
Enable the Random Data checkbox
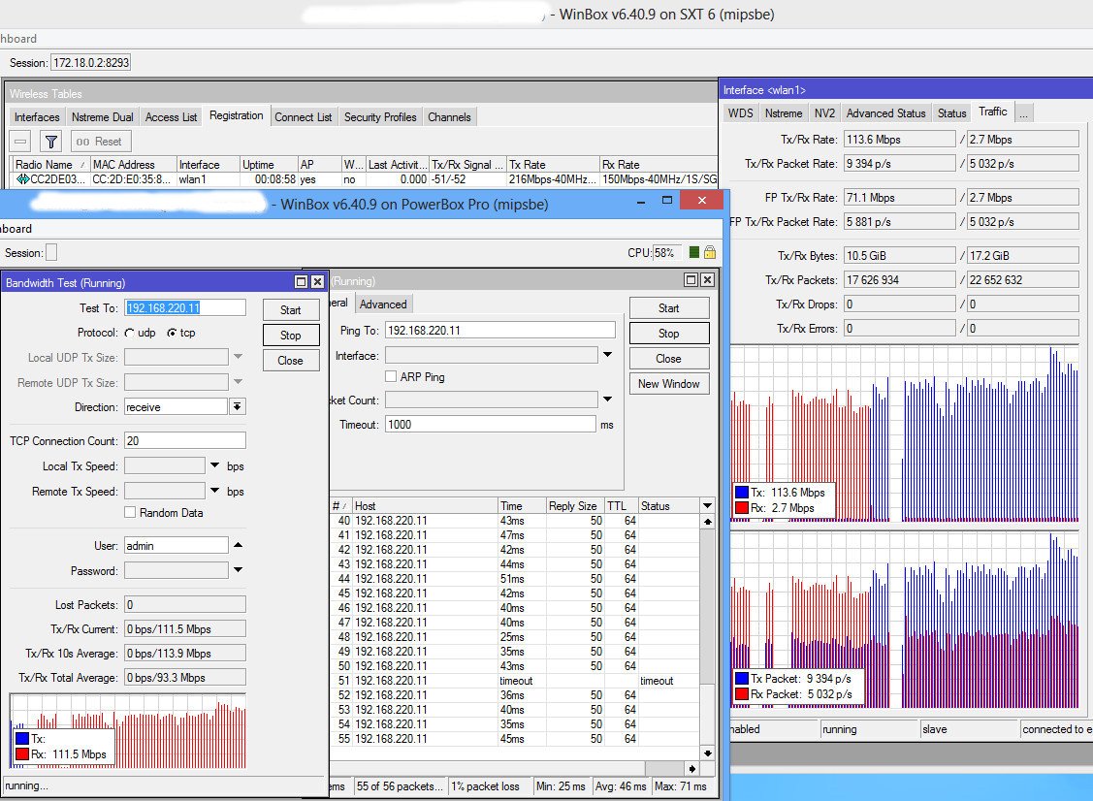pyautogui.click(x=130, y=512)
